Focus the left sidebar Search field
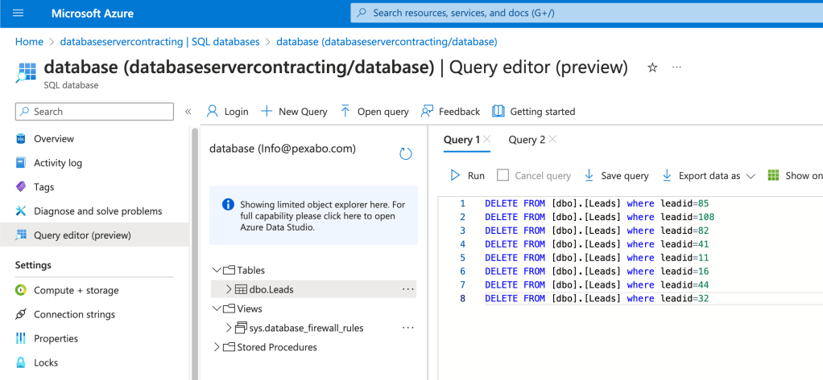The width and height of the screenshot is (823, 380). point(94,112)
